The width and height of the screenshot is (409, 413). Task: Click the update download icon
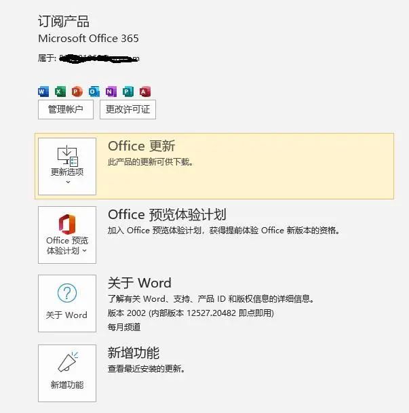click(68, 156)
